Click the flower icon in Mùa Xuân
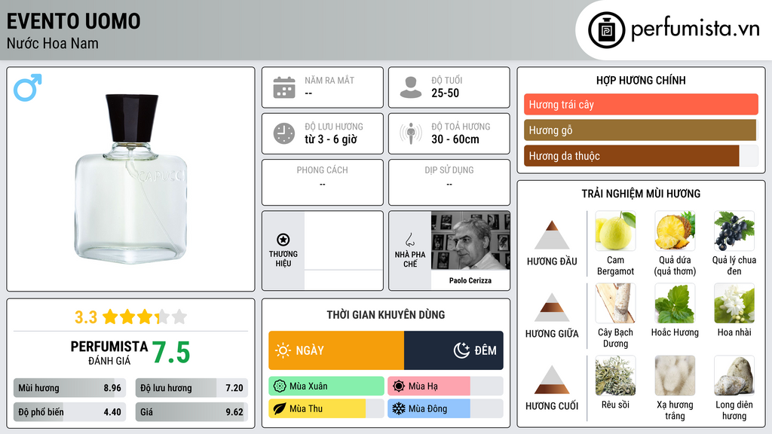 [280, 387]
